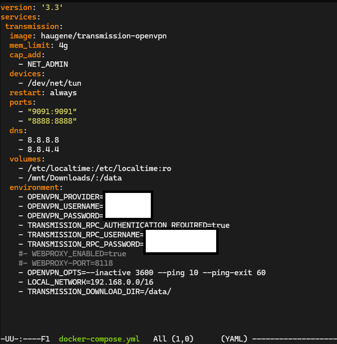Click the 8.8.4.4 DNS entry
This screenshot has width=337, height=344.
tap(43, 150)
